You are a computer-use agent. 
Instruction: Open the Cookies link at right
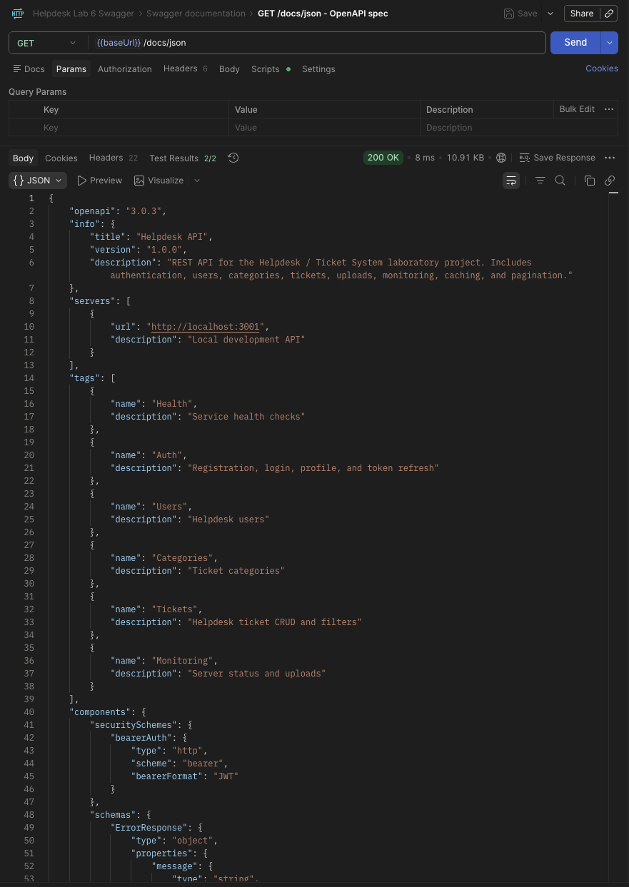click(x=602, y=69)
